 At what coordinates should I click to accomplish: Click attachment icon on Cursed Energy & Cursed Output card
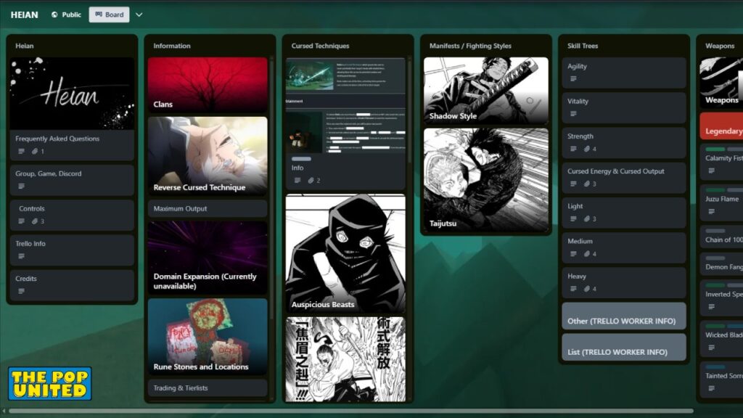[x=586, y=184]
